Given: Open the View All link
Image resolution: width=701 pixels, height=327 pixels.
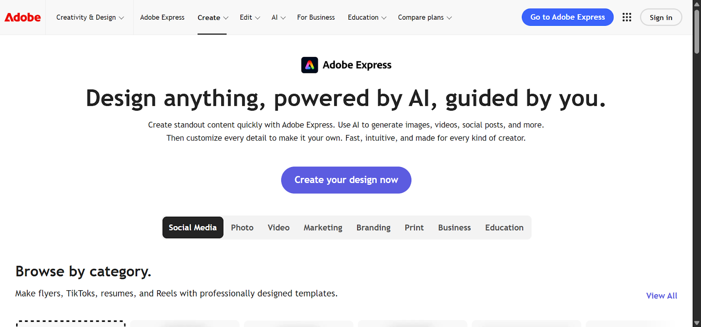Looking at the screenshot, I should tap(662, 296).
